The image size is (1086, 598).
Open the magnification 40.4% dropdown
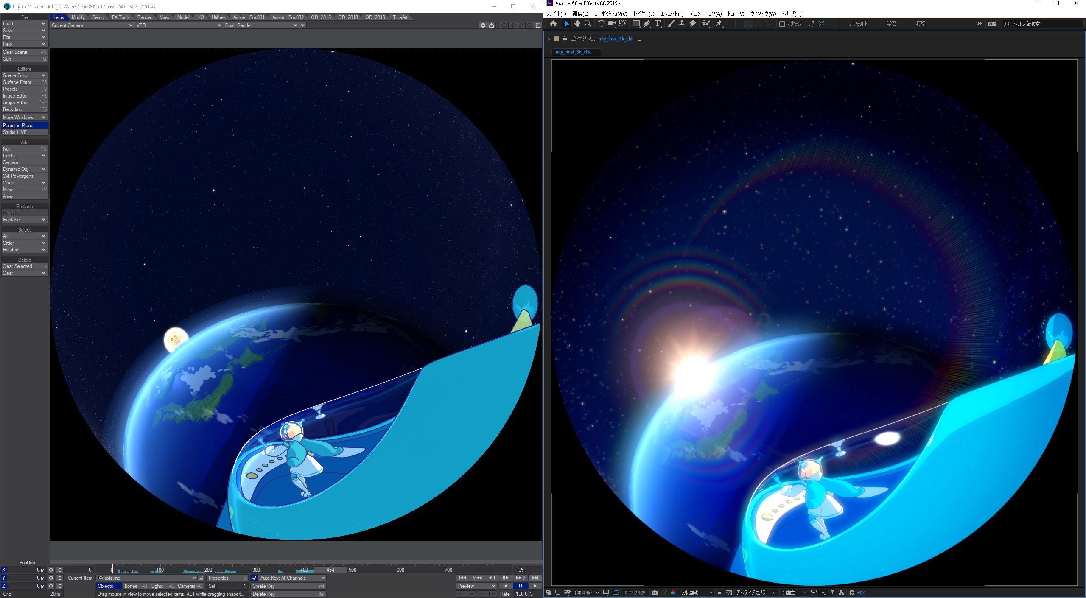pos(587,592)
